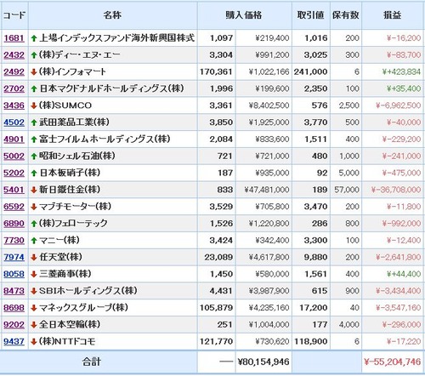Open stock code 8698 link
The image size is (425, 376).
pyautogui.click(x=14, y=308)
